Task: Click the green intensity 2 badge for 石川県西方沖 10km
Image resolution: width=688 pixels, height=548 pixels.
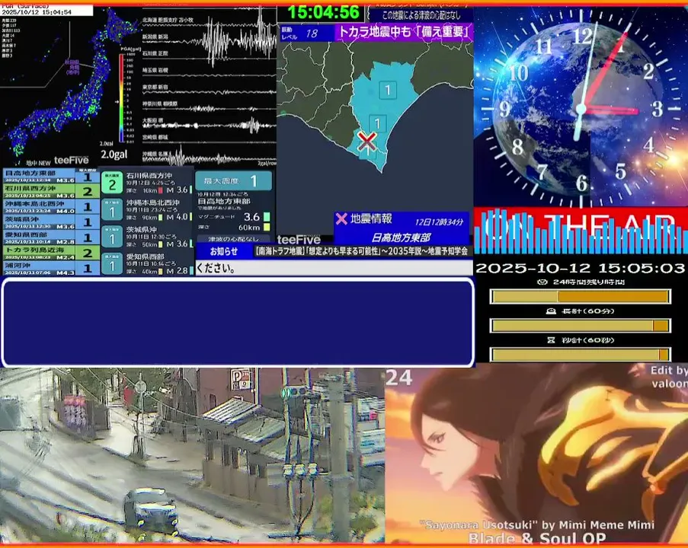Action: coord(112,183)
